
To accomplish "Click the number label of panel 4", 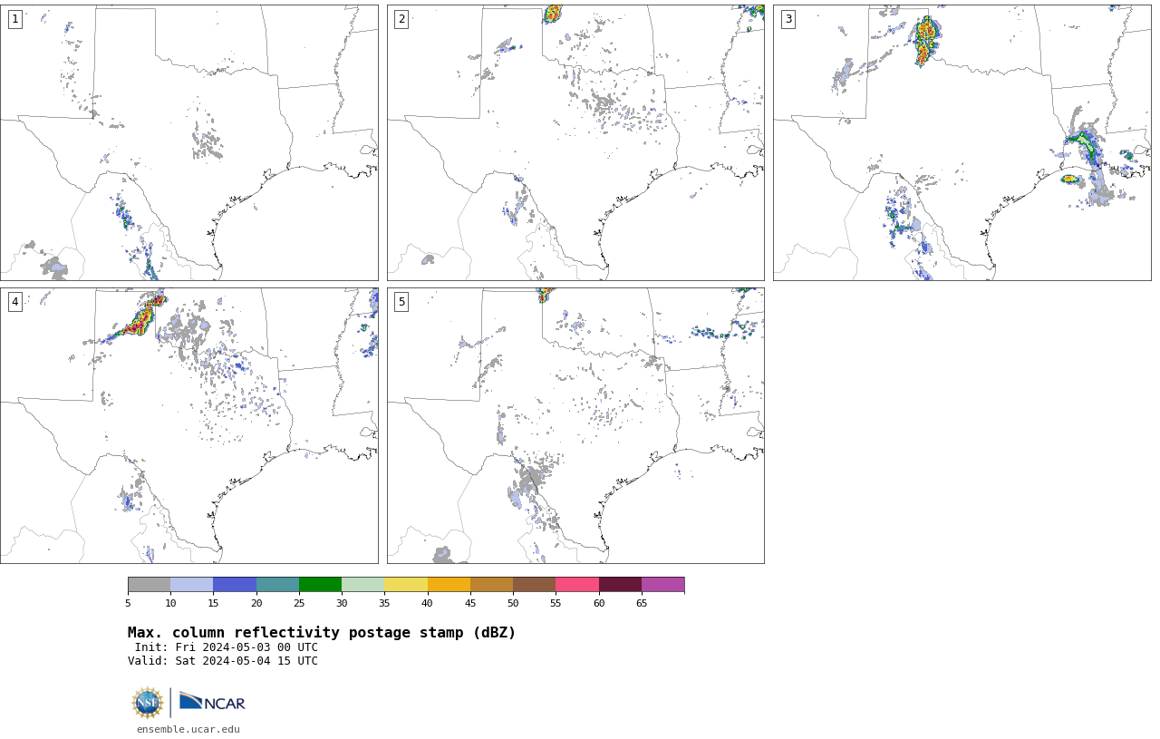I will pos(14,302).
